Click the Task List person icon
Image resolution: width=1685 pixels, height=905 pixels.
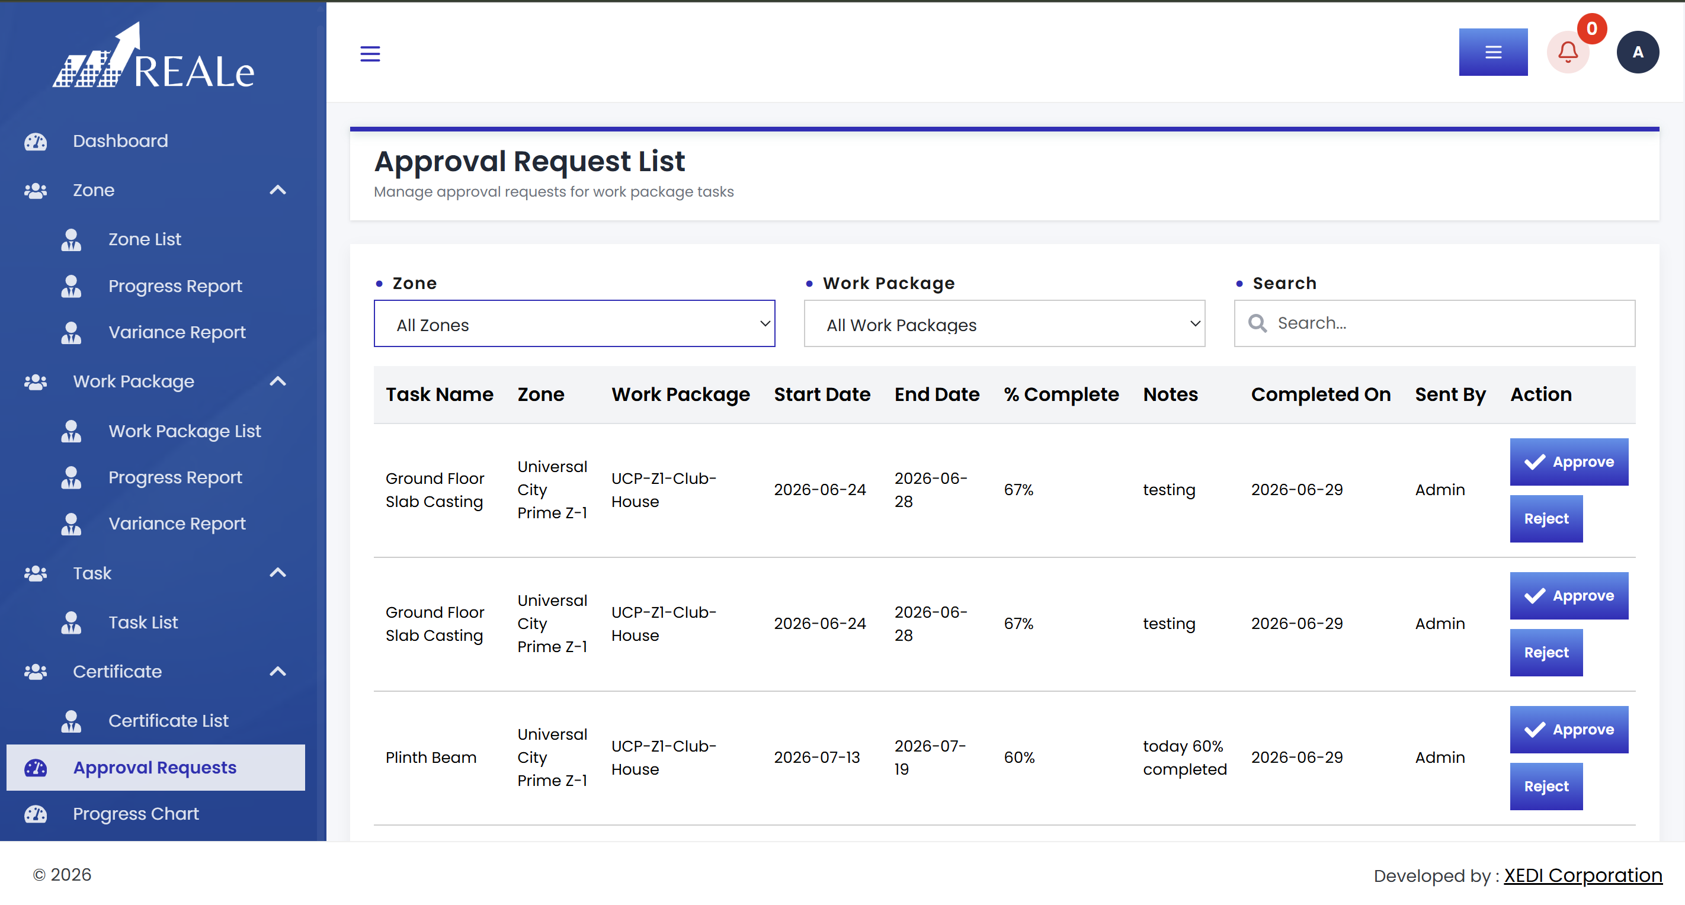pos(71,622)
